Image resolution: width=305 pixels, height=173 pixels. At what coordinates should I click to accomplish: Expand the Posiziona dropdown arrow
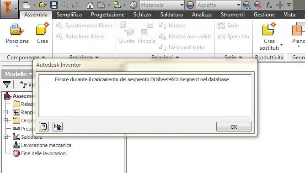[17, 47]
